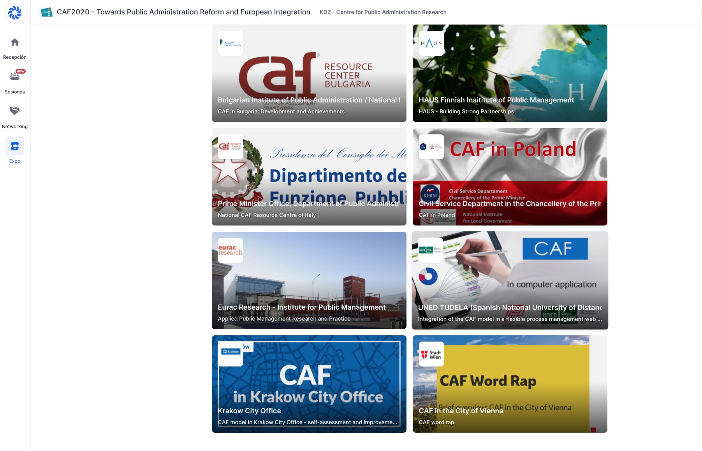Open the Recepción home icon

click(15, 42)
